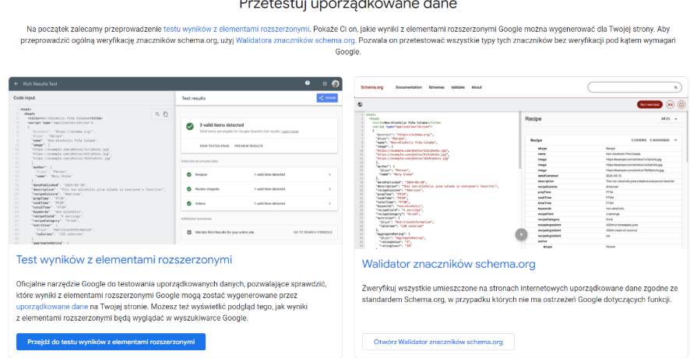Image resolution: width=690 pixels, height=358 pixels.
Task: Click the globe icon under Schema.org logo
Action: point(360,104)
